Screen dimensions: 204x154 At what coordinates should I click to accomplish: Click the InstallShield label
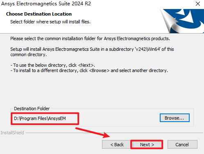(12, 133)
